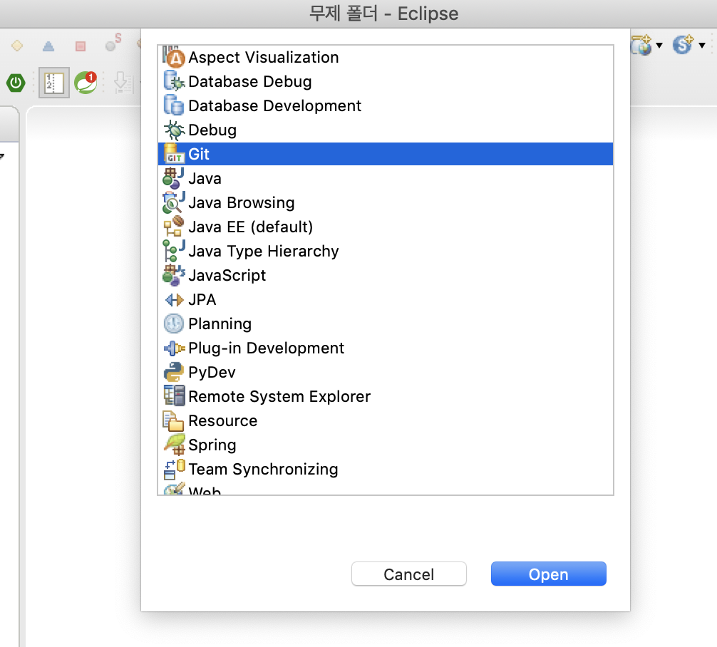The height and width of the screenshot is (647, 717).
Task: Click the Database Development icon
Action: point(174,105)
